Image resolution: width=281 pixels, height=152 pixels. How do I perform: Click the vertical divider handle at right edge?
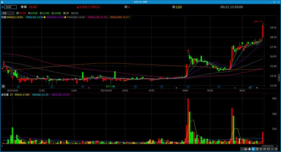[279, 78]
